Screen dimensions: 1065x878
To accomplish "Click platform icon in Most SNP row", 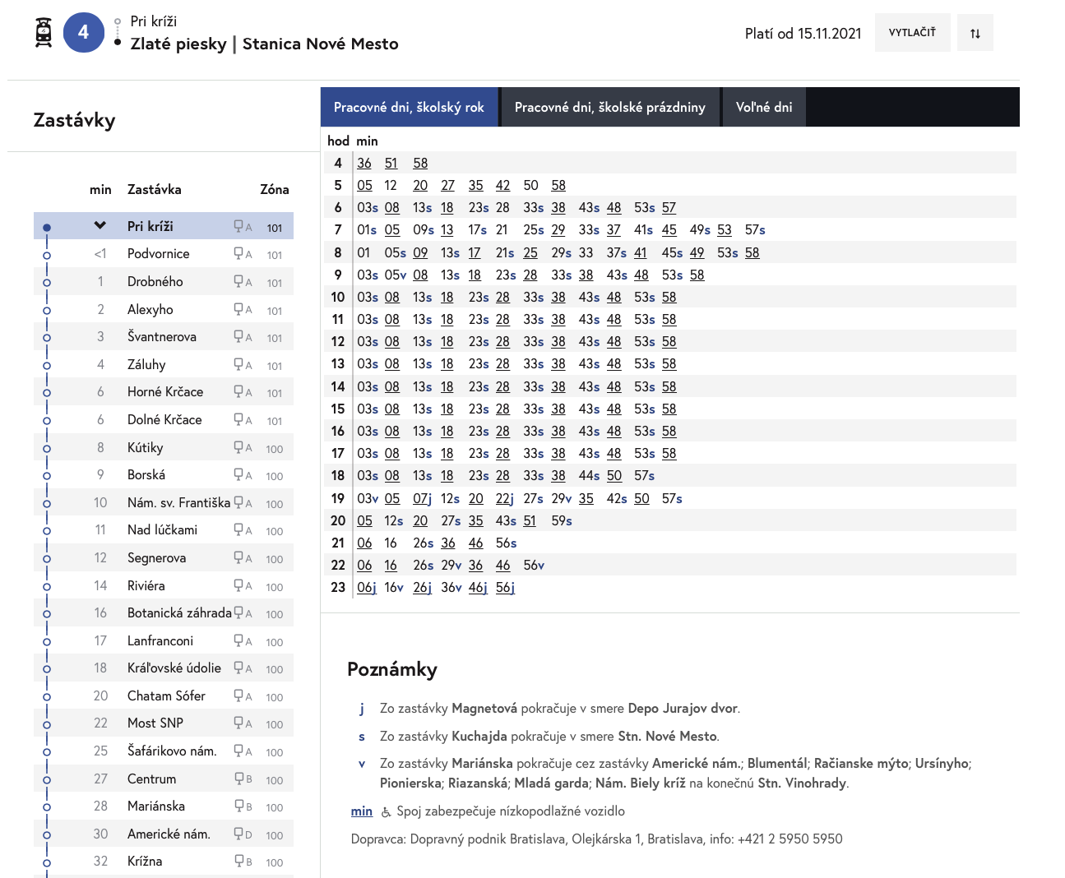I will [238, 723].
